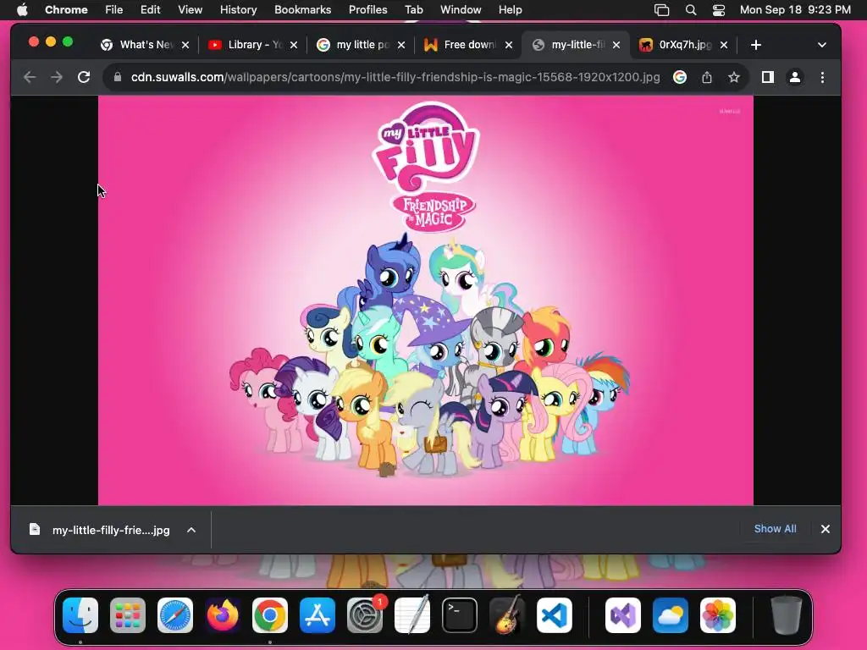
Task: Open the Chrome profile icon
Action: [x=794, y=77]
